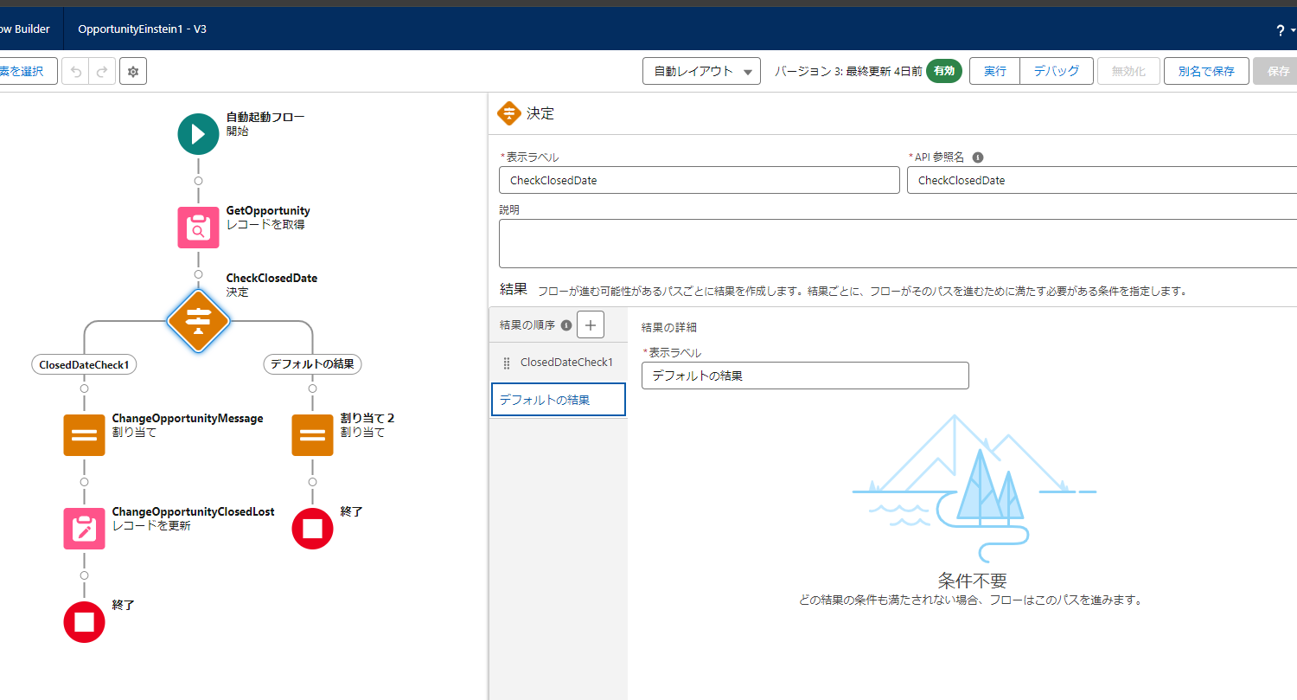Click the GetOpportunity record get icon
This screenshot has height=700, width=1297.
(x=198, y=227)
